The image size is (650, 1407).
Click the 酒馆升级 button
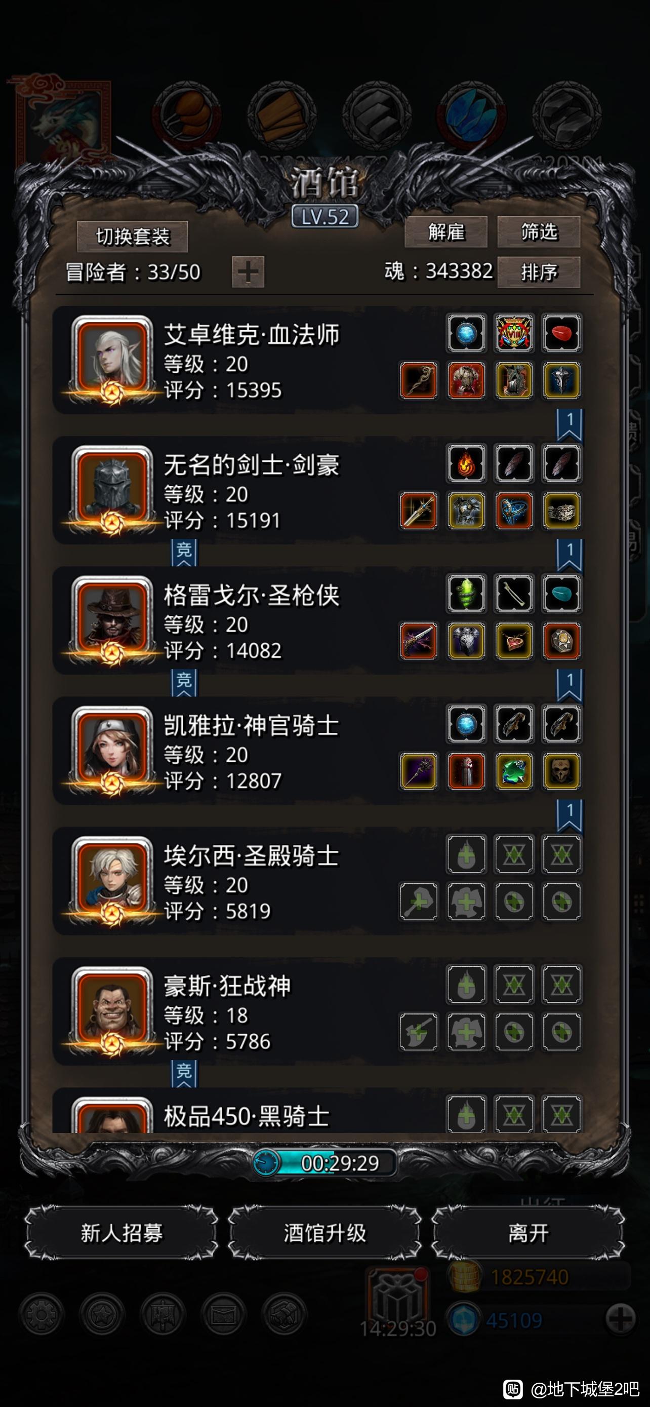[x=324, y=1233]
